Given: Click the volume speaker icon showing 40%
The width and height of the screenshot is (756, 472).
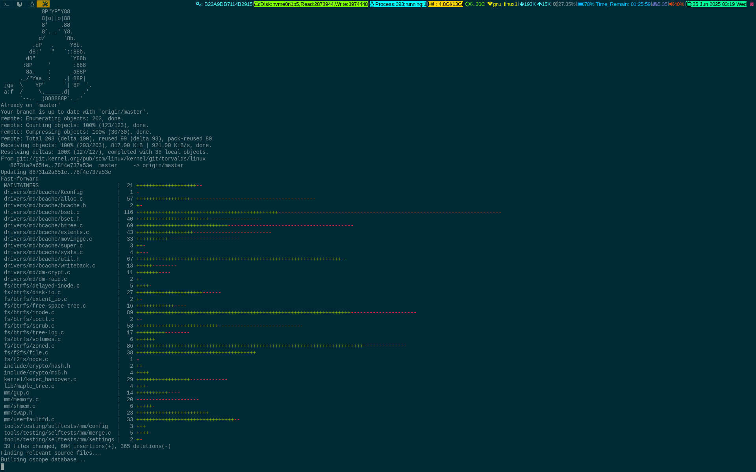Looking at the screenshot, I should (x=671, y=4).
